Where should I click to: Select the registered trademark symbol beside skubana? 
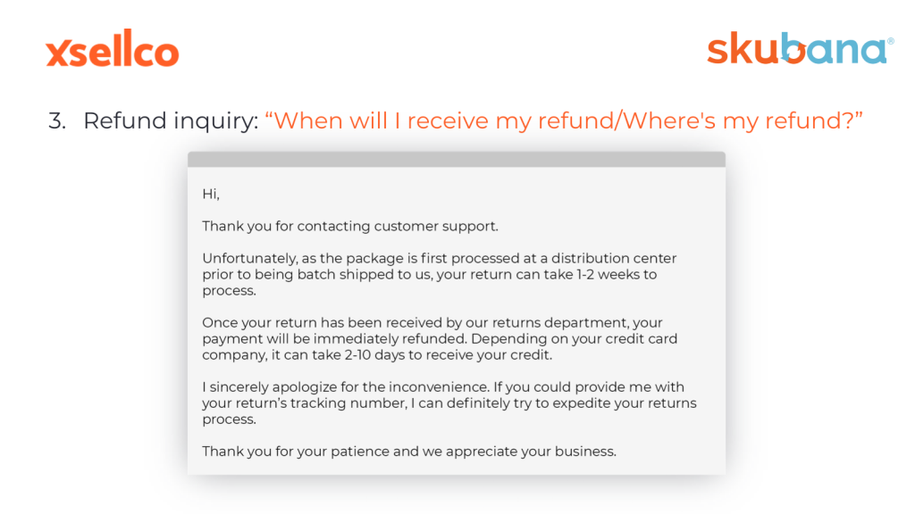click(x=891, y=41)
